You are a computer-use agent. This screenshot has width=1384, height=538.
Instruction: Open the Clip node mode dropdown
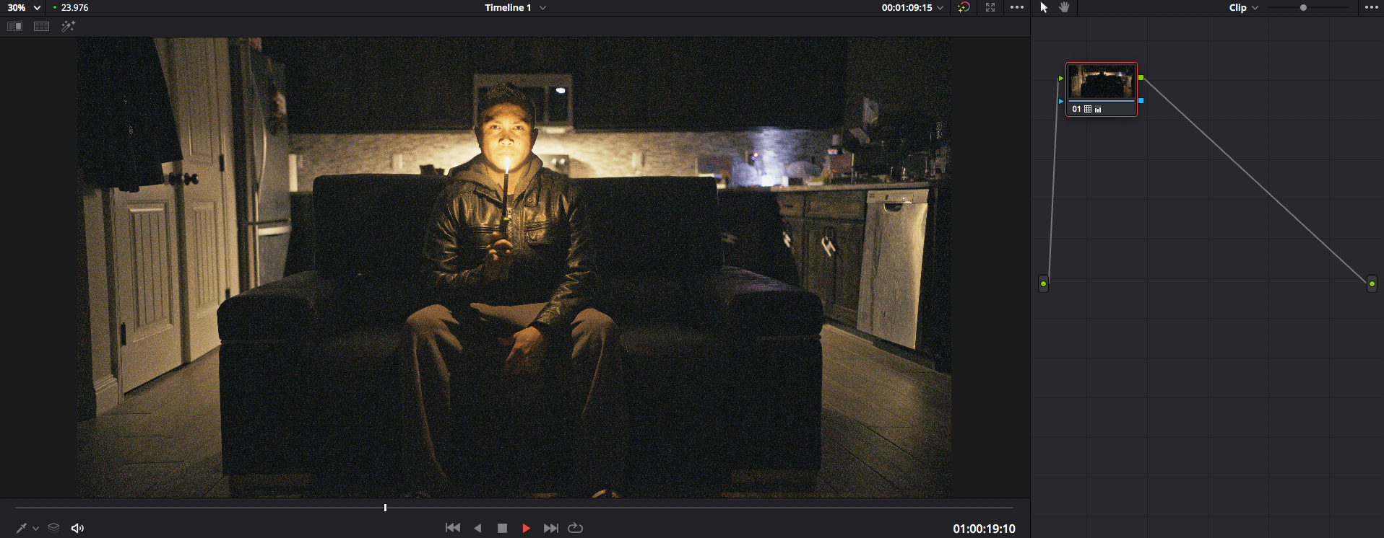click(x=1244, y=7)
